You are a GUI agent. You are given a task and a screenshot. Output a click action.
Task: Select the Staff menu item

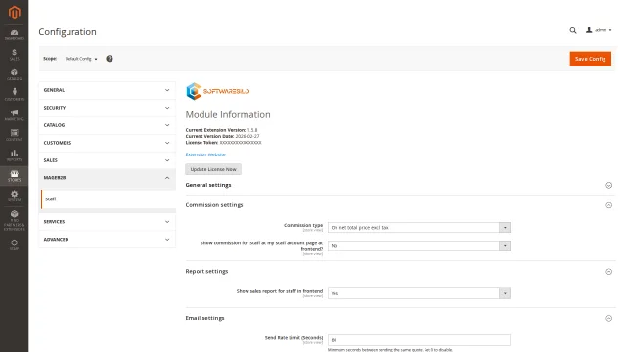click(x=108, y=198)
